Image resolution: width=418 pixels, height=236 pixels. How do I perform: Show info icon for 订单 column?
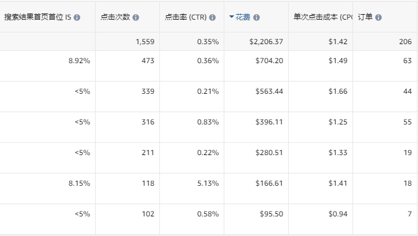coord(378,18)
